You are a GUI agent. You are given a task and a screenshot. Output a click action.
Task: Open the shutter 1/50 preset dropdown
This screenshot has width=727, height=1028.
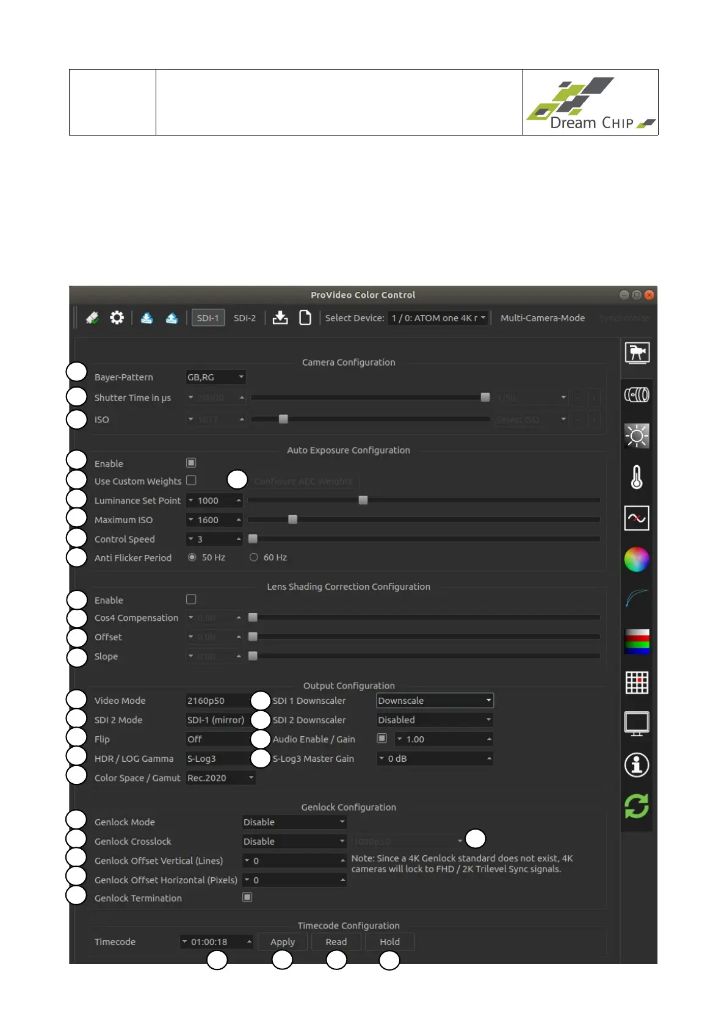point(532,398)
